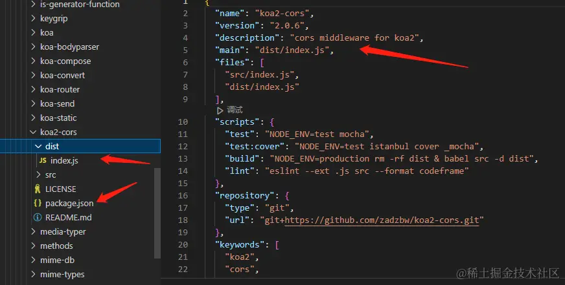Image resolution: width=565 pixels, height=285 pixels.
Task: Collapse the dist folder chevron
Action: point(38,146)
